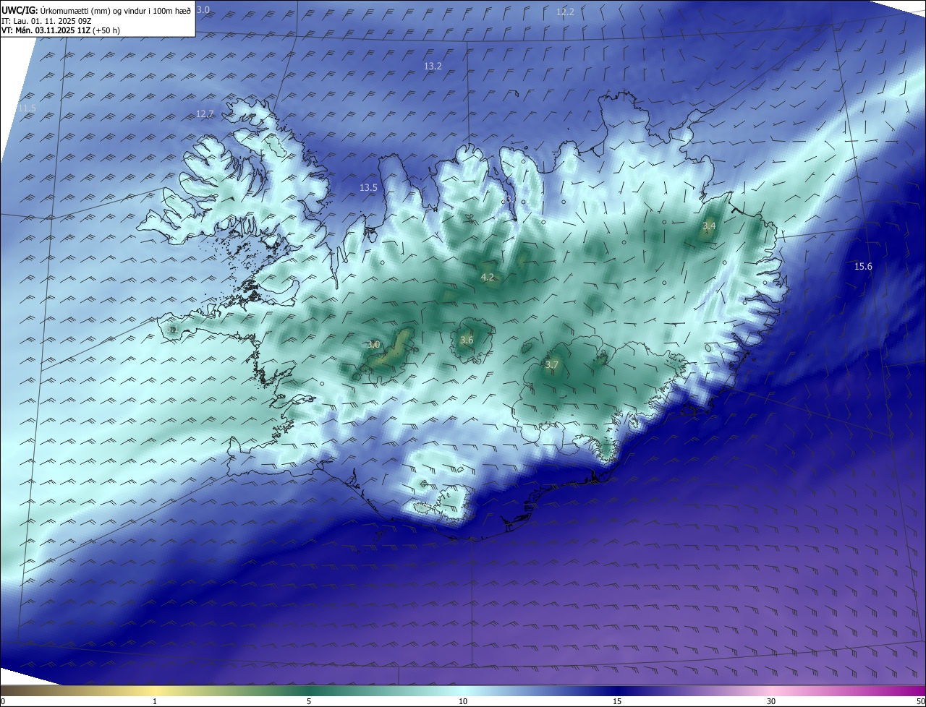Click the color scale label 10
This screenshot has height=707, width=926.
coord(463,701)
